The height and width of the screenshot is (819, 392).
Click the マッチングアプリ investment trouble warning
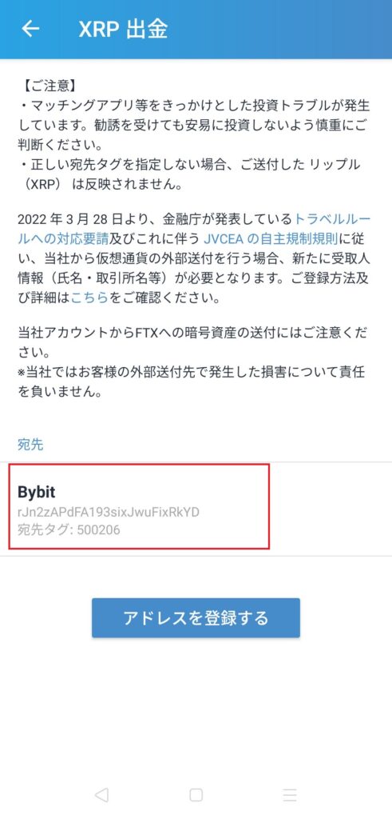pyautogui.click(x=194, y=126)
